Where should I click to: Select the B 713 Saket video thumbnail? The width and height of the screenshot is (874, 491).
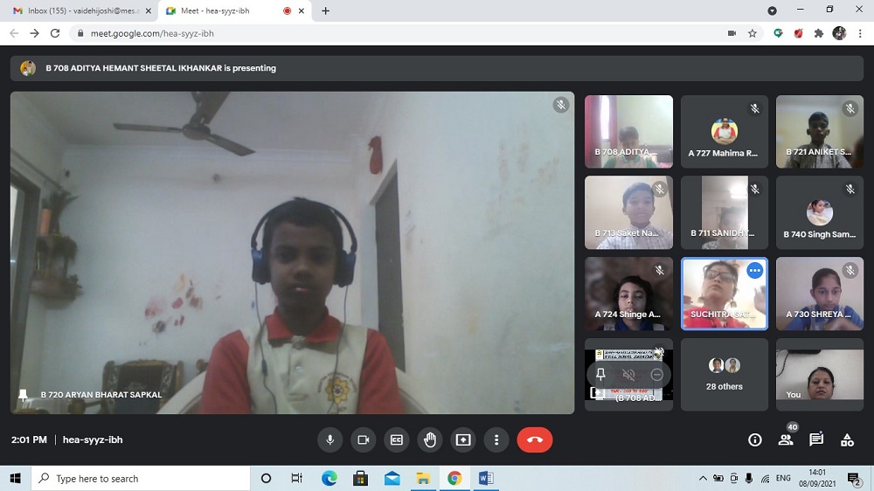tap(628, 212)
